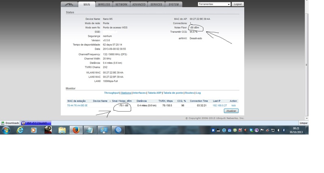This screenshot has width=324, height=173.
Task: Sort by Distância column header
Action: [141, 101]
